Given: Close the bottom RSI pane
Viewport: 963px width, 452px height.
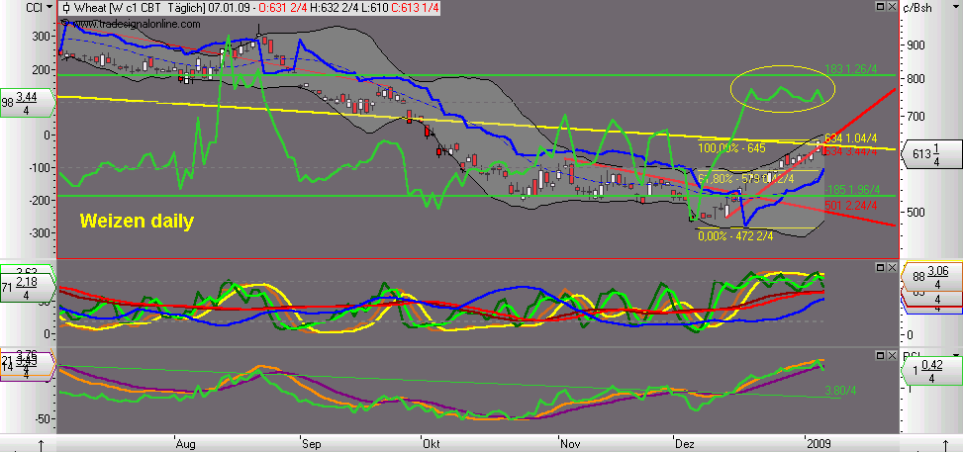Looking at the screenshot, I should (891, 356).
